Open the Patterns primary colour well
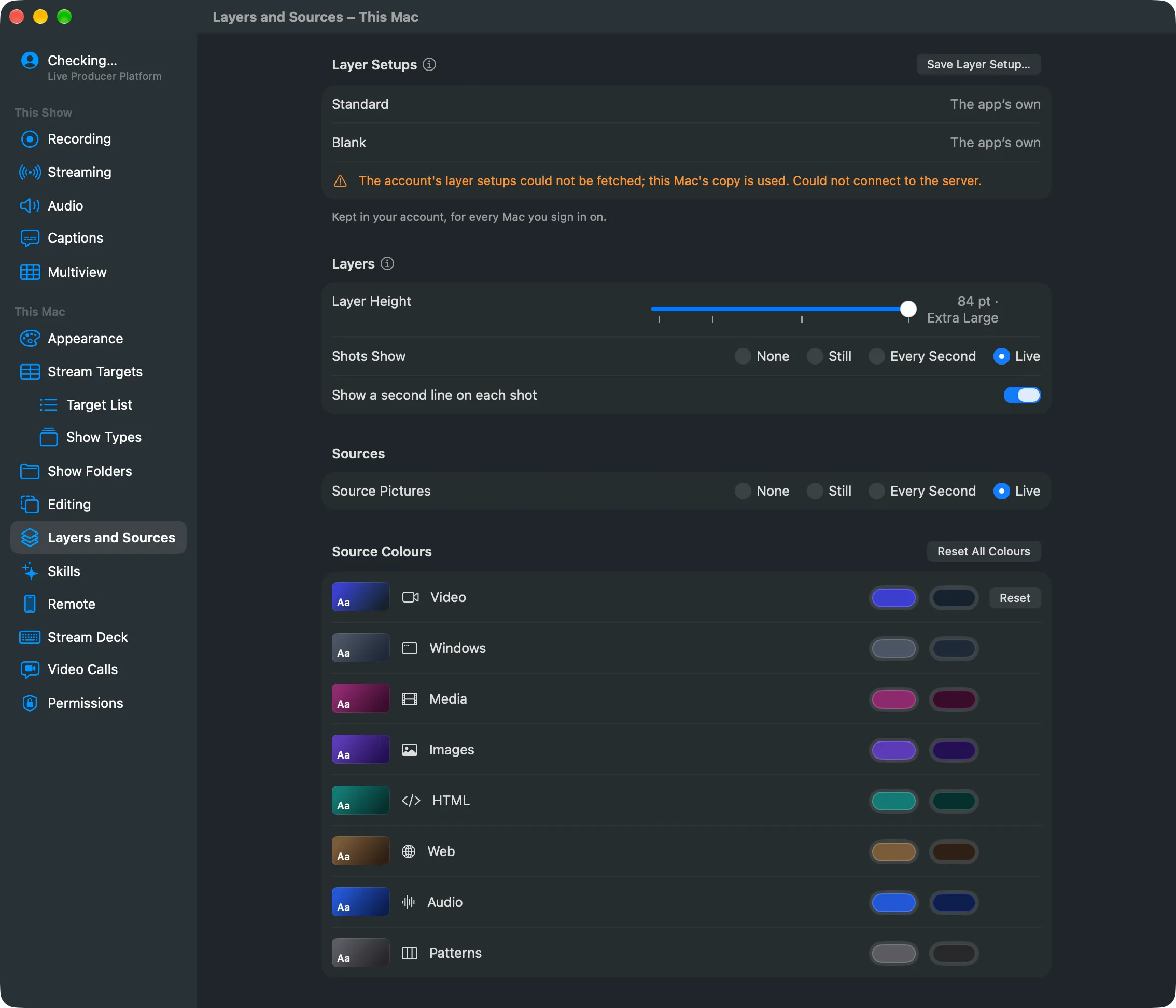1176x1008 pixels. [x=893, y=954]
